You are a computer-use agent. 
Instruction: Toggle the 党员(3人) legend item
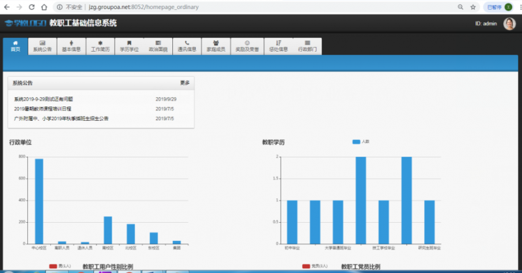[314, 266]
